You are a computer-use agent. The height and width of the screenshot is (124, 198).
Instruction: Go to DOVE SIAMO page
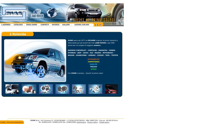[x=32, y=25]
